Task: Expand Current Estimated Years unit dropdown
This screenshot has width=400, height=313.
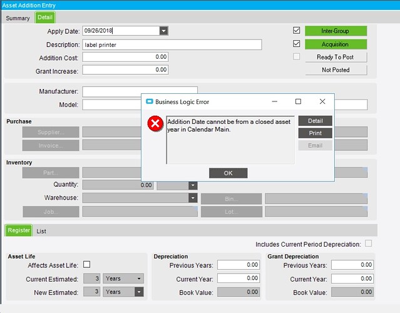Action: (x=139, y=279)
